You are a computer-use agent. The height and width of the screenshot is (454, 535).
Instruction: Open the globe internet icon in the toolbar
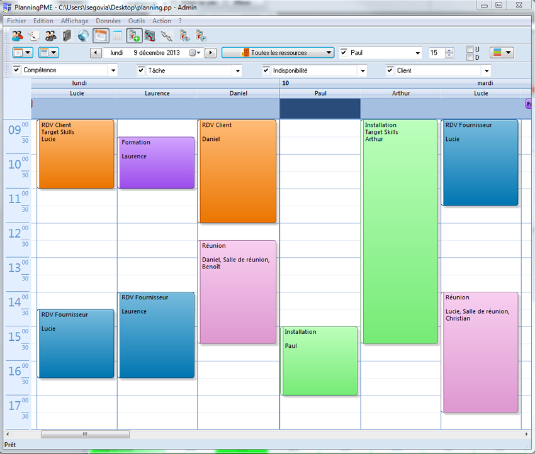point(82,36)
